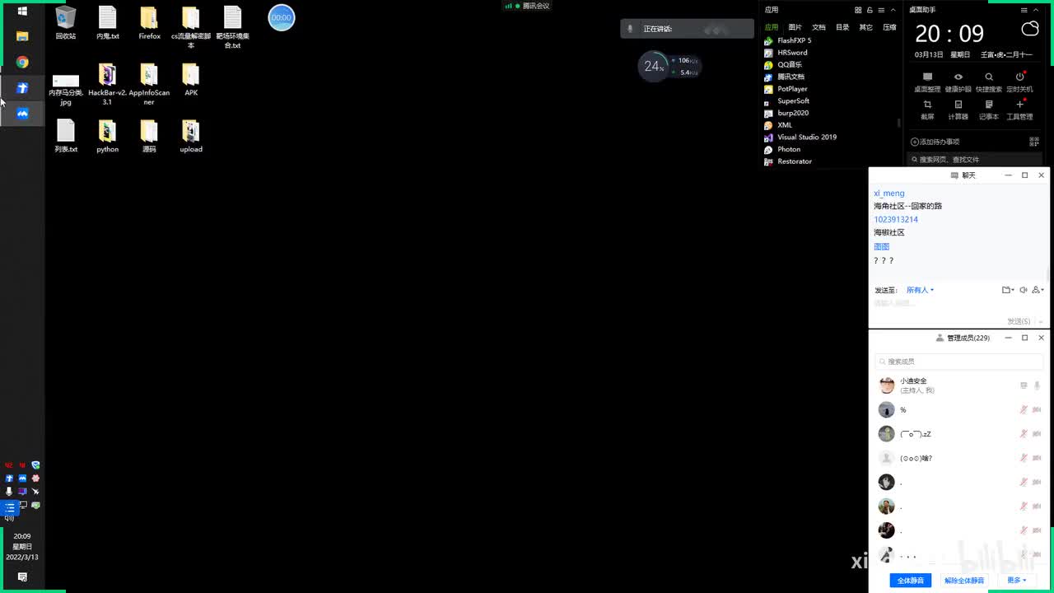Switch to the 图片 tab
The height and width of the screenshot is (593, 1054).
795,27
